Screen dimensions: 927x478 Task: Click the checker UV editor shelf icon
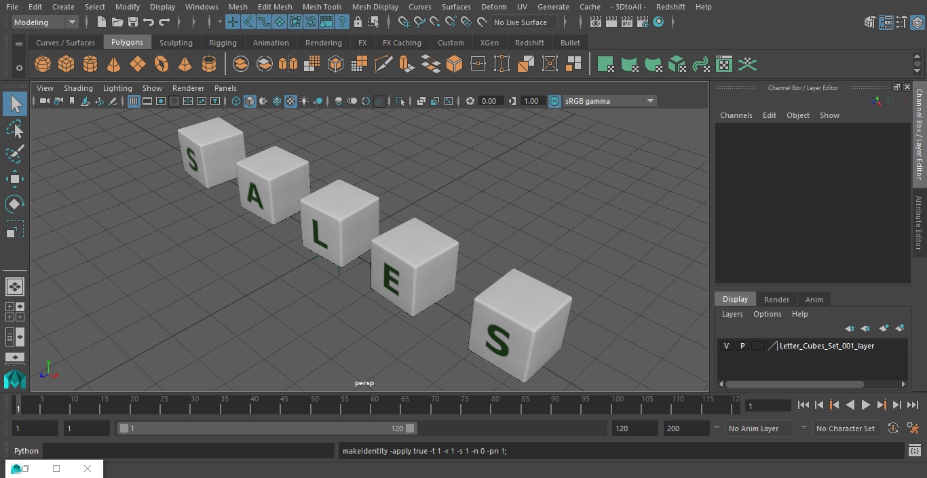[x=724, y=64]
